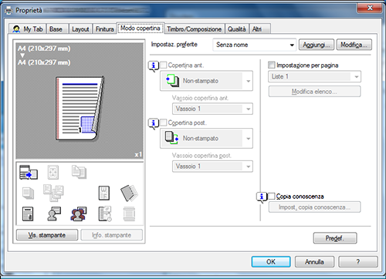
Task: Cancel with the Annulla button
Action: pos(314,262)
